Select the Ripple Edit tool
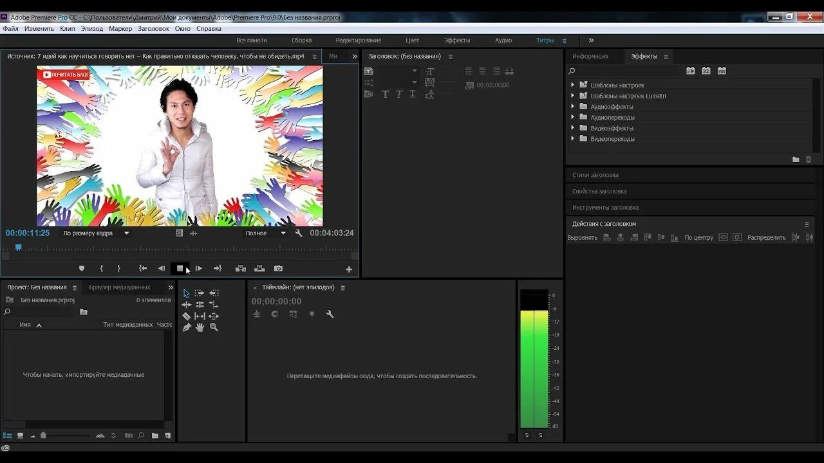This screenshot has height=463, width=824. 186,305
